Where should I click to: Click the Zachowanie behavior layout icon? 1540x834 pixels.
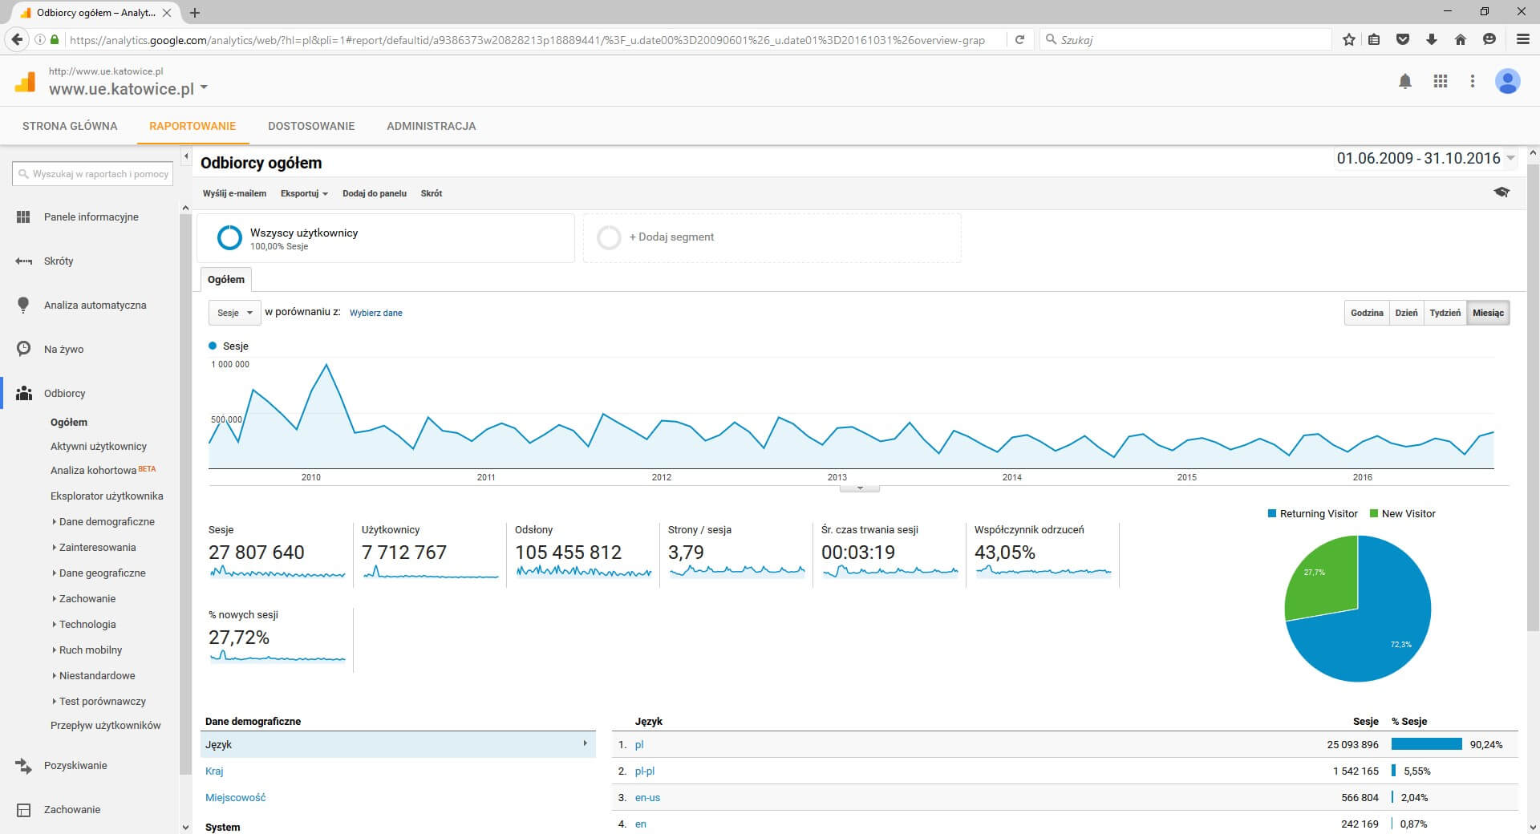pos(24,810)
